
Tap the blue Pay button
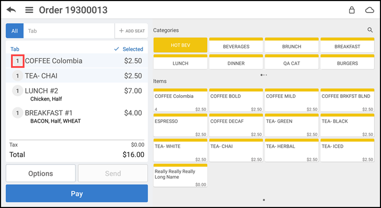pyautogui.click(x=77, y=193)
